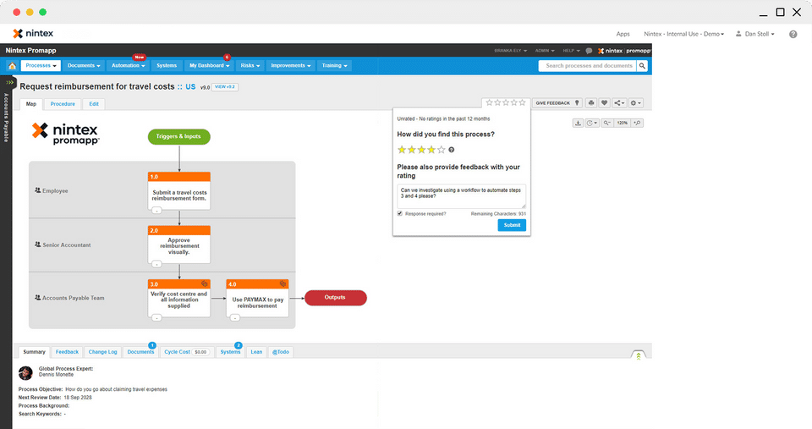Click the lightbulb on Give Feedback

pos(577,103)
